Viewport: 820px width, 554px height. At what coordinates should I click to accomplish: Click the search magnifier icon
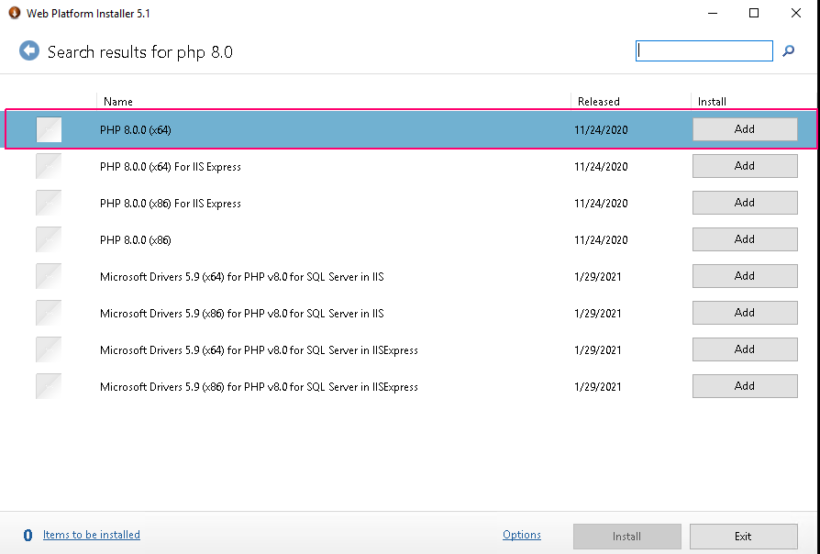pos(788,50)
